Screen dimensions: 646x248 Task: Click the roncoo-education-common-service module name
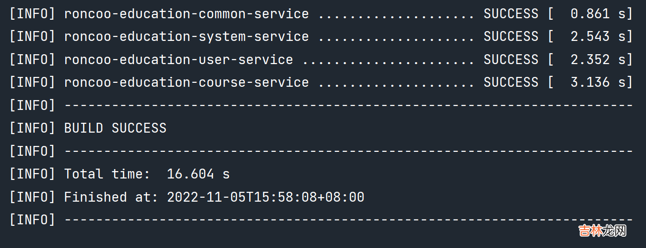point(186,14)
